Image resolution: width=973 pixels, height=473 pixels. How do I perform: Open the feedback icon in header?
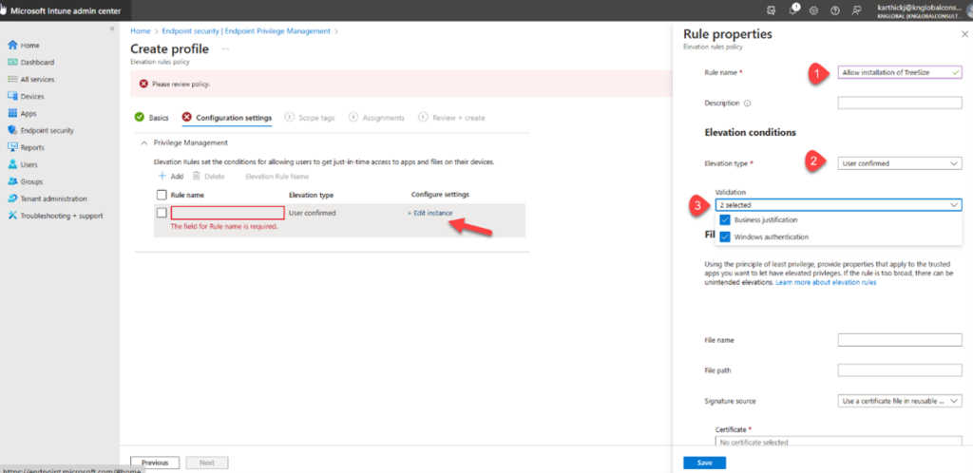click(x=856, y=10)
